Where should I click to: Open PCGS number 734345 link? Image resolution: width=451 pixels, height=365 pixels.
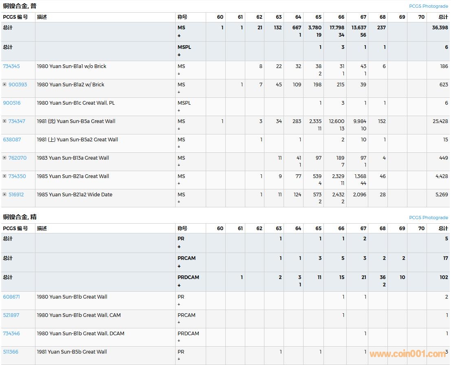[x=11, y=66]
